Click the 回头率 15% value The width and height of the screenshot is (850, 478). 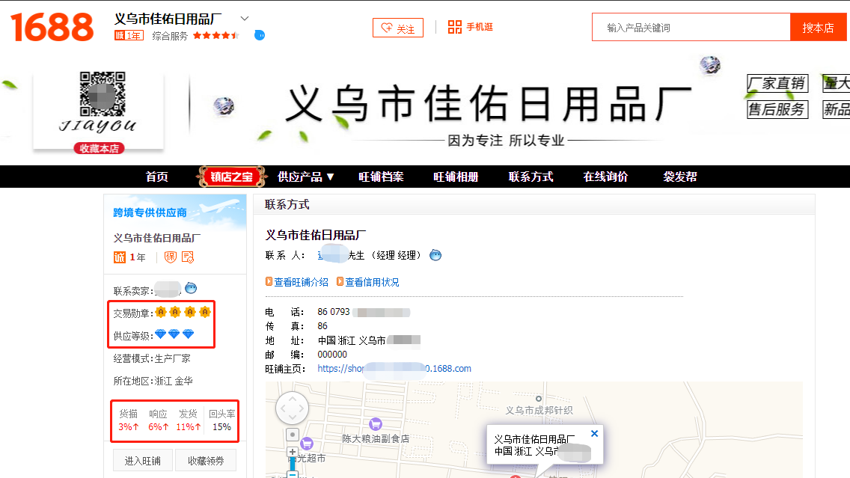click(221, 426)
